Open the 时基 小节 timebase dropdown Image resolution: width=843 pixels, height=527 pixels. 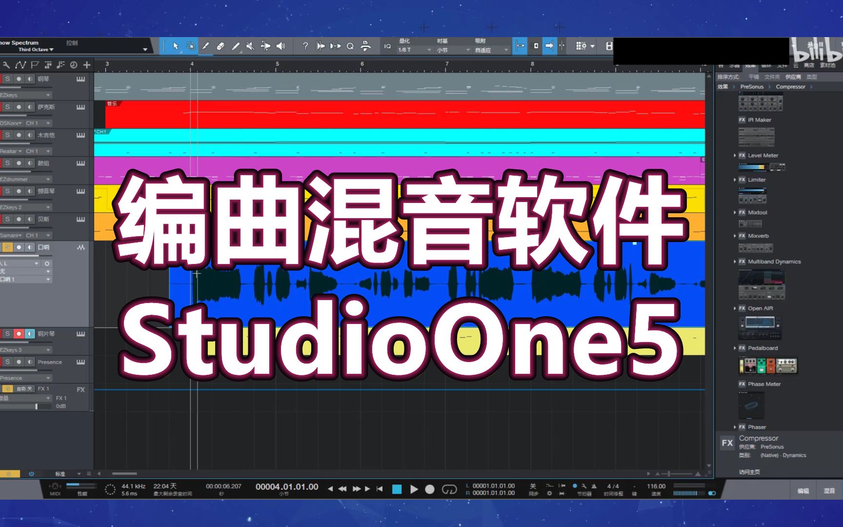tap(454, 50)
